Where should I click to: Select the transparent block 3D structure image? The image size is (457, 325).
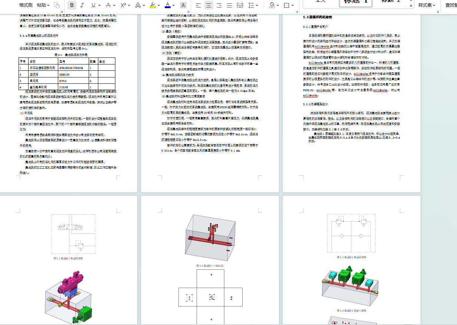pyautogui.click(x=210, y=237)
